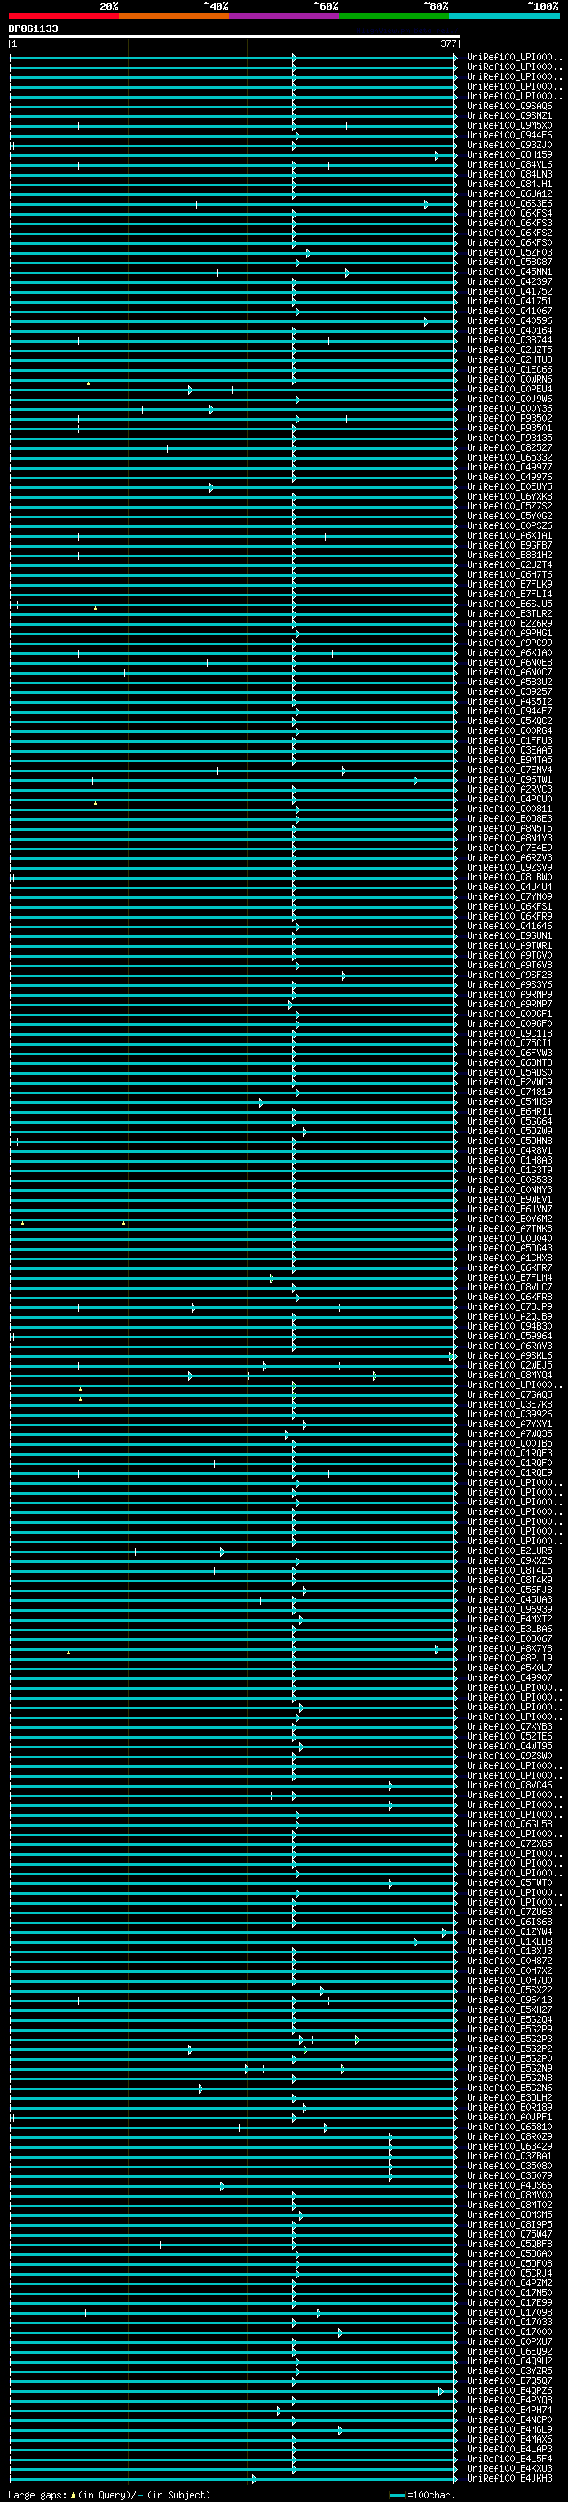This screenshot has height=2502, width=568.
Task: Click the green ~80% identity color bar
Action: pos(394,16)
